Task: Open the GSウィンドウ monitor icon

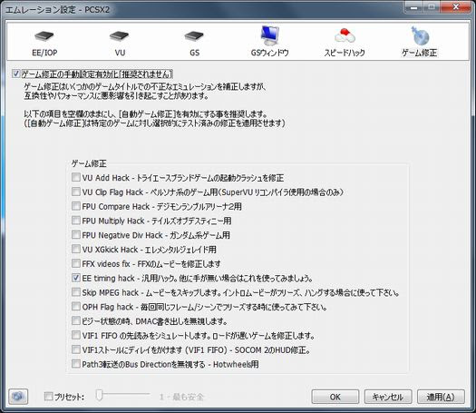Action: point(269,36)
